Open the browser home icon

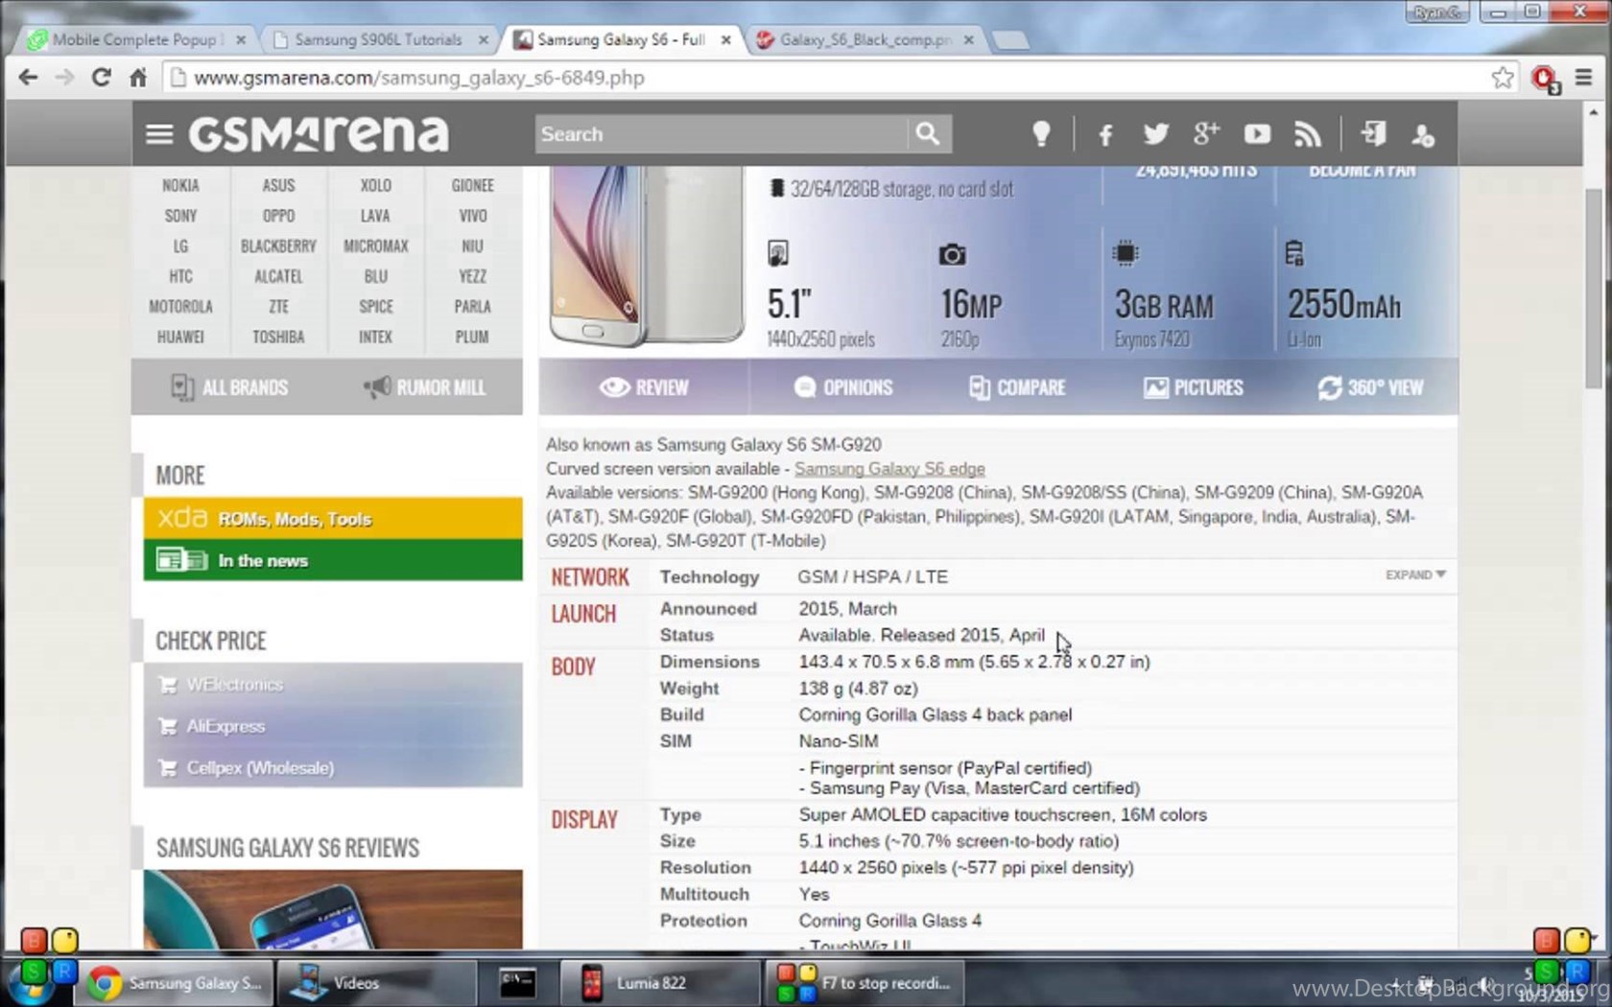tap(138, 78)
